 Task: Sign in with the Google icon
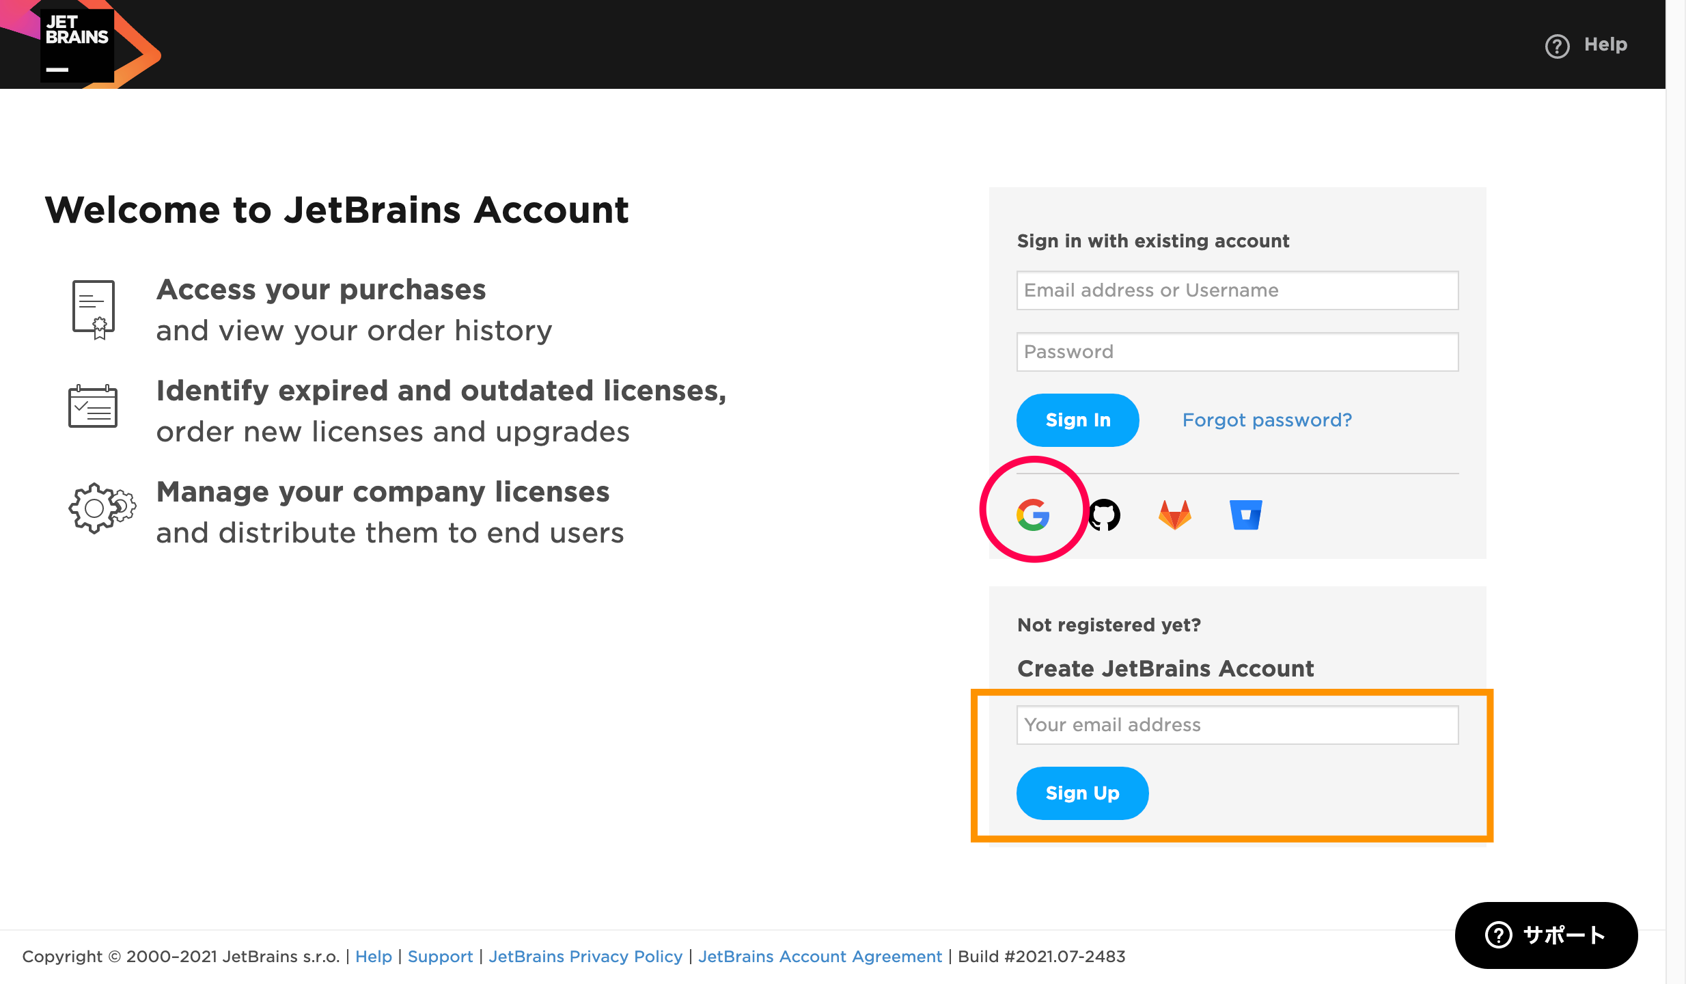click(x=1033, y=515)
